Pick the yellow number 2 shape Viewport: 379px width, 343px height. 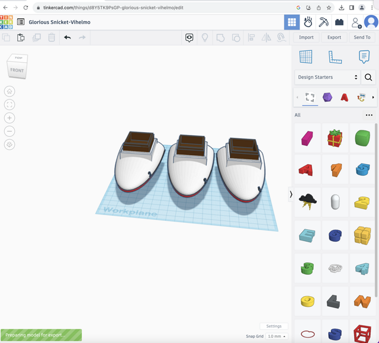point(362,203)
